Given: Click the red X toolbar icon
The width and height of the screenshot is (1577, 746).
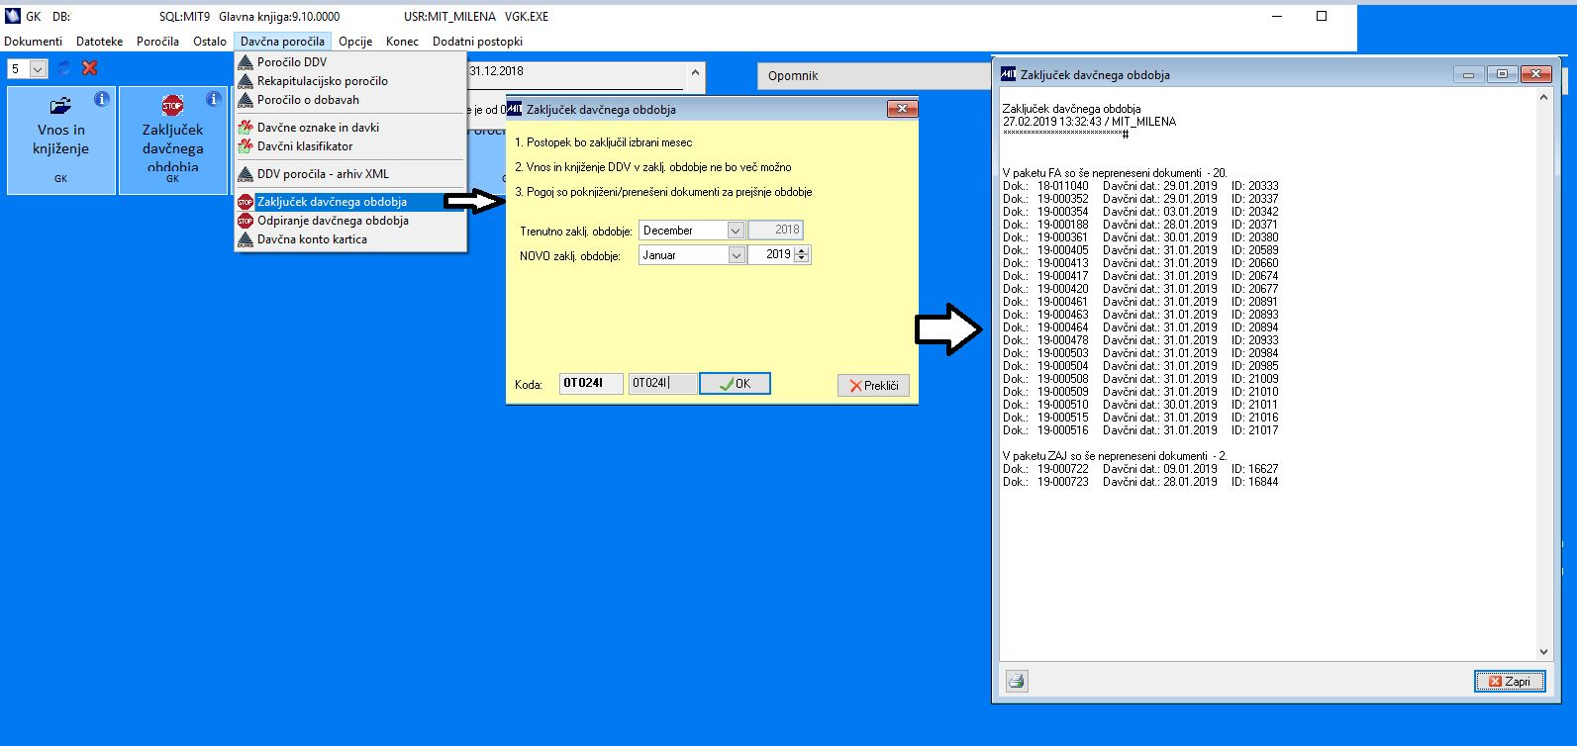Looking at the screenshot, I should 89,68.
